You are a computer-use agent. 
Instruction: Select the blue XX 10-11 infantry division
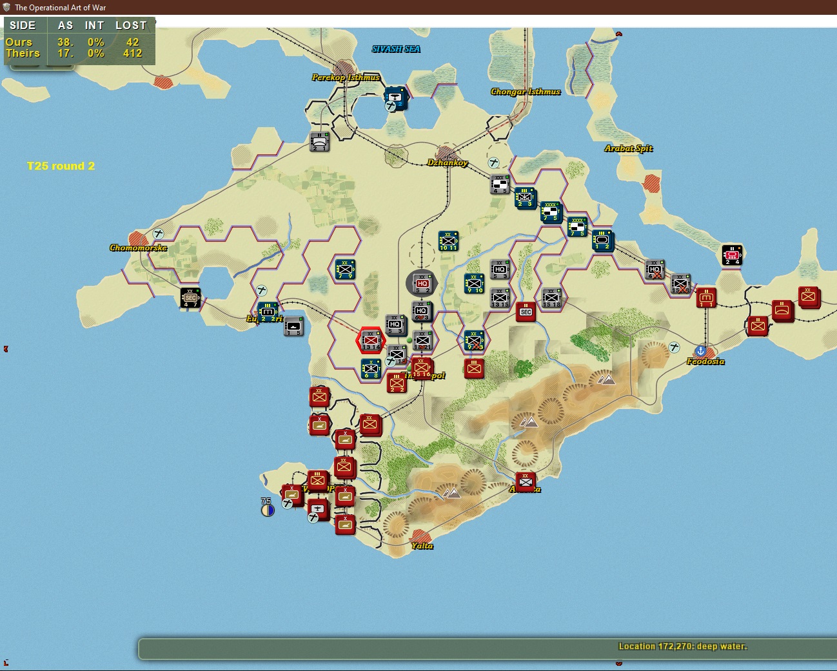click(448, 241)
